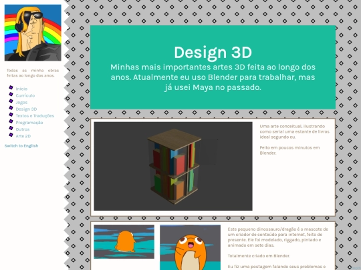Open the Outros link
The width and height of the screenshot is (361, 270).
point(23,129)
